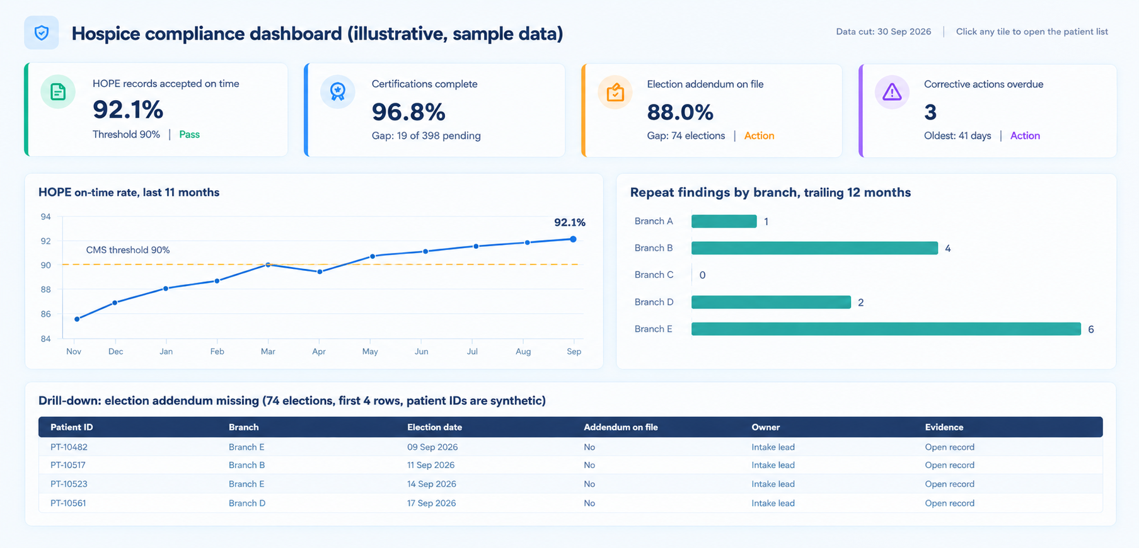The height and width of the screenshot is (548, 1139).
Task: Click the Patient ID column header
Action: click(x=72, y=427)
